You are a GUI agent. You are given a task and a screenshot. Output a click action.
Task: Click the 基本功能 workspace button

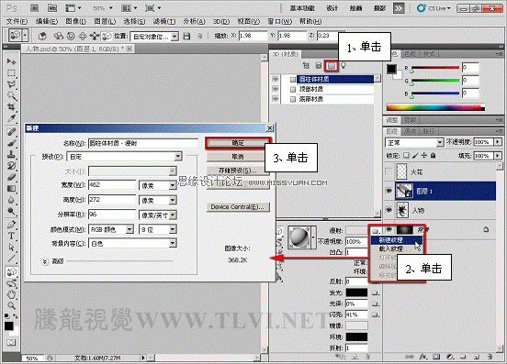301,8
